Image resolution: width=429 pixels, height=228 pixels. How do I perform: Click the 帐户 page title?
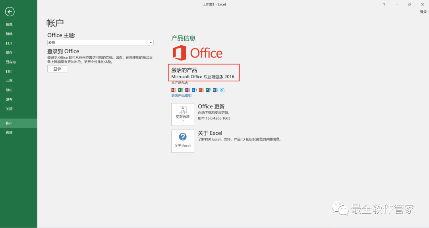55,23
